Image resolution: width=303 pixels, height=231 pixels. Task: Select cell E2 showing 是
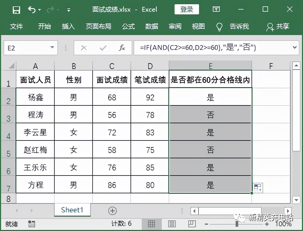(x=210, y=97)
